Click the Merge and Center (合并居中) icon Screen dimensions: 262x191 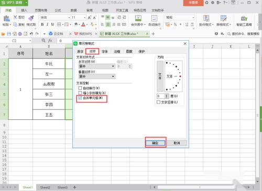click(x=138, y=18)
